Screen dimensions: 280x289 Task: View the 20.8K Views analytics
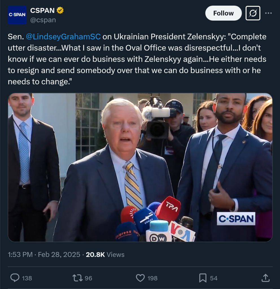coord(105,254)
